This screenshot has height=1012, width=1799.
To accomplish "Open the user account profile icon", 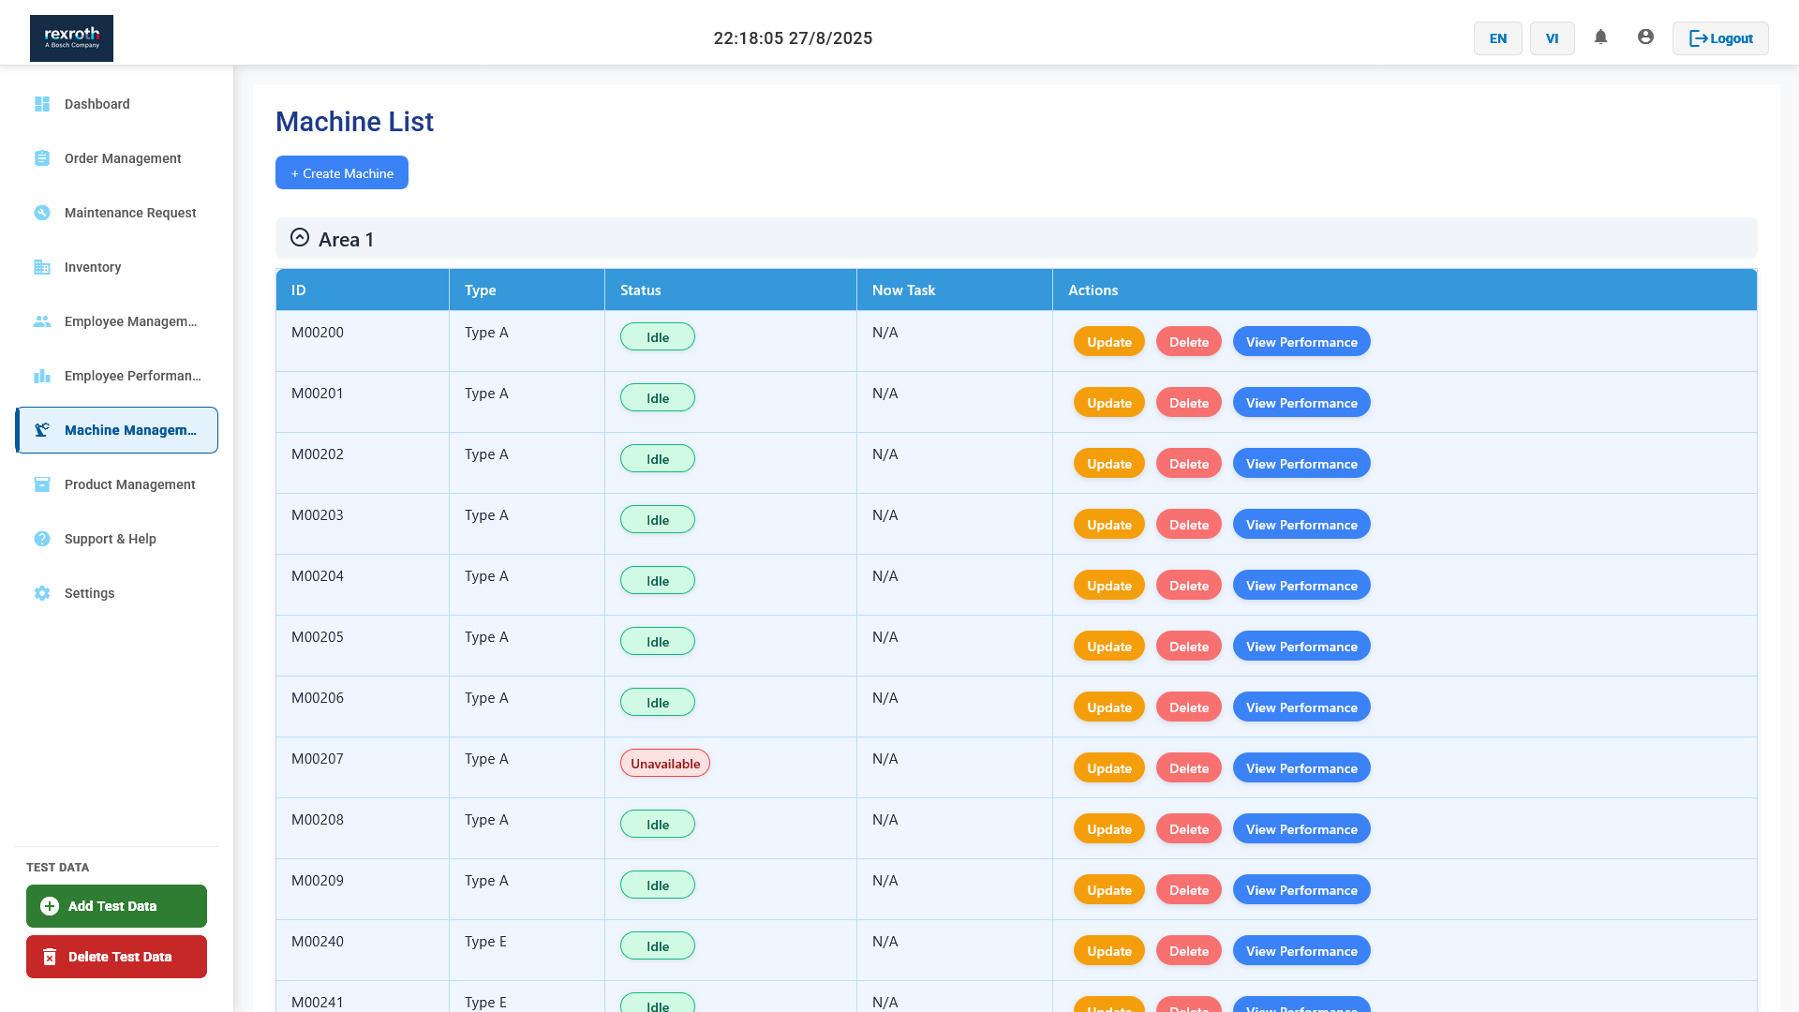I will point(1645,37).
